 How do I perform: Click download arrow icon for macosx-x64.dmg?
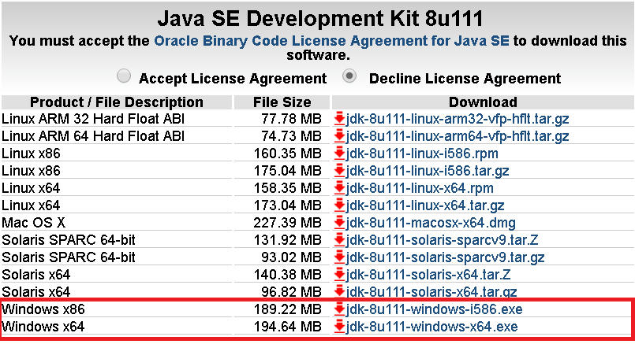pyautogui.click(x=339, y=223)
